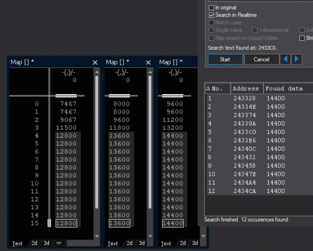This screenshot has height=251, width=313.
Task: Sort results by Address column header
Action: click(x=247, y=88)
